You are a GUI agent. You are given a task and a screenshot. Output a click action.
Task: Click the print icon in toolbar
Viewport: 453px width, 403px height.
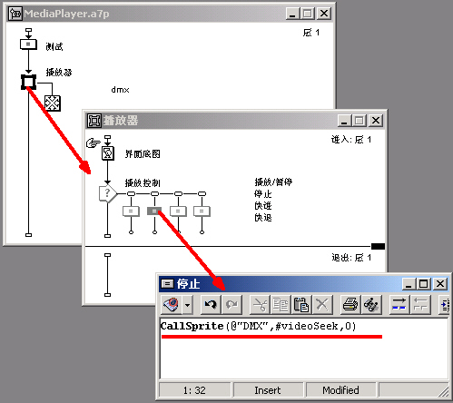coord(350,304)
